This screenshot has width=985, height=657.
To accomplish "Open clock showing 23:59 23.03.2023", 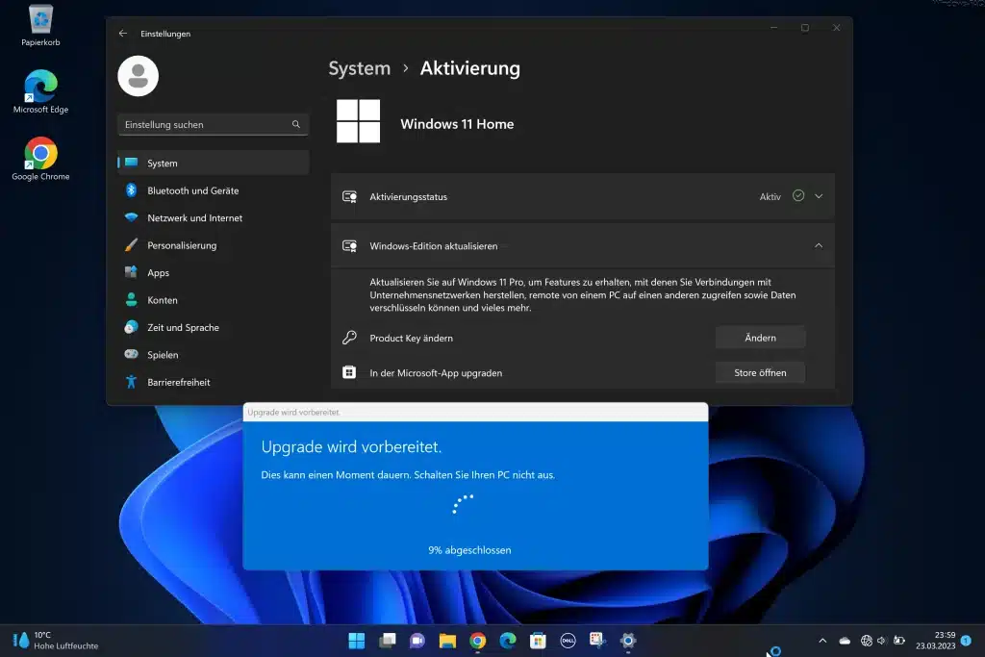I will (935, 641).
